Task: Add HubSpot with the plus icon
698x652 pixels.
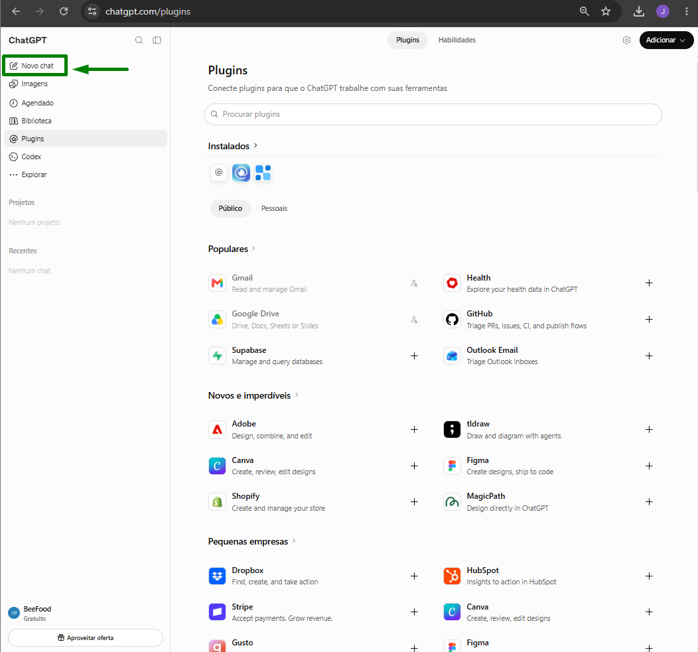Action: point(649,576)
